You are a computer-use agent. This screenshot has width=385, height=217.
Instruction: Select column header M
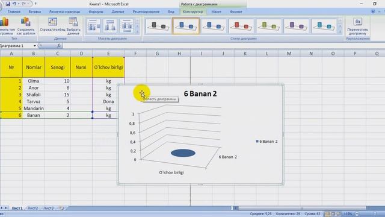pyautogui.click(x=289, y=54)
